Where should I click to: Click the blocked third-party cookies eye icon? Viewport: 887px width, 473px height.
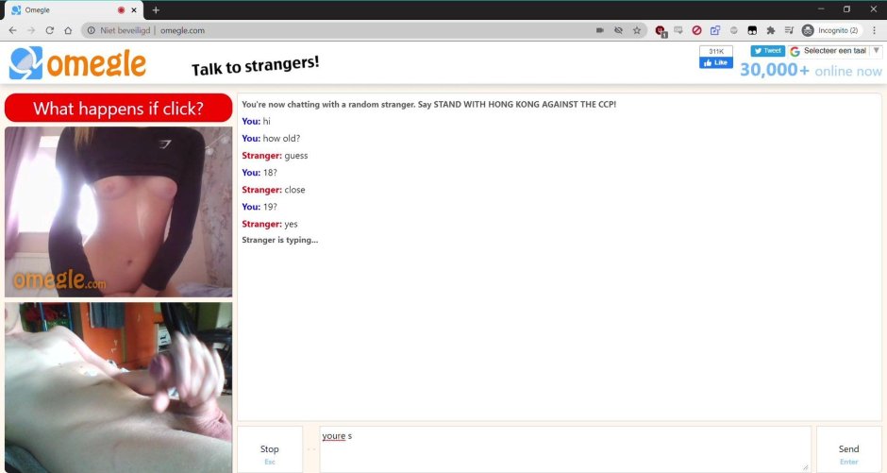pos(618,30)
